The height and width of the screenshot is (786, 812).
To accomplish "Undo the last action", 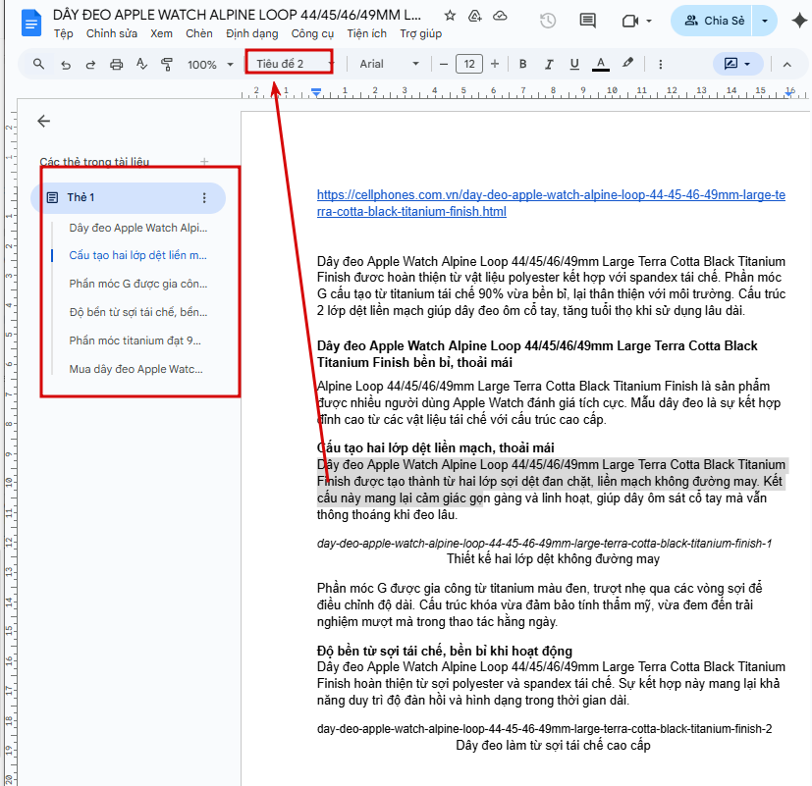I will (65, 65).
